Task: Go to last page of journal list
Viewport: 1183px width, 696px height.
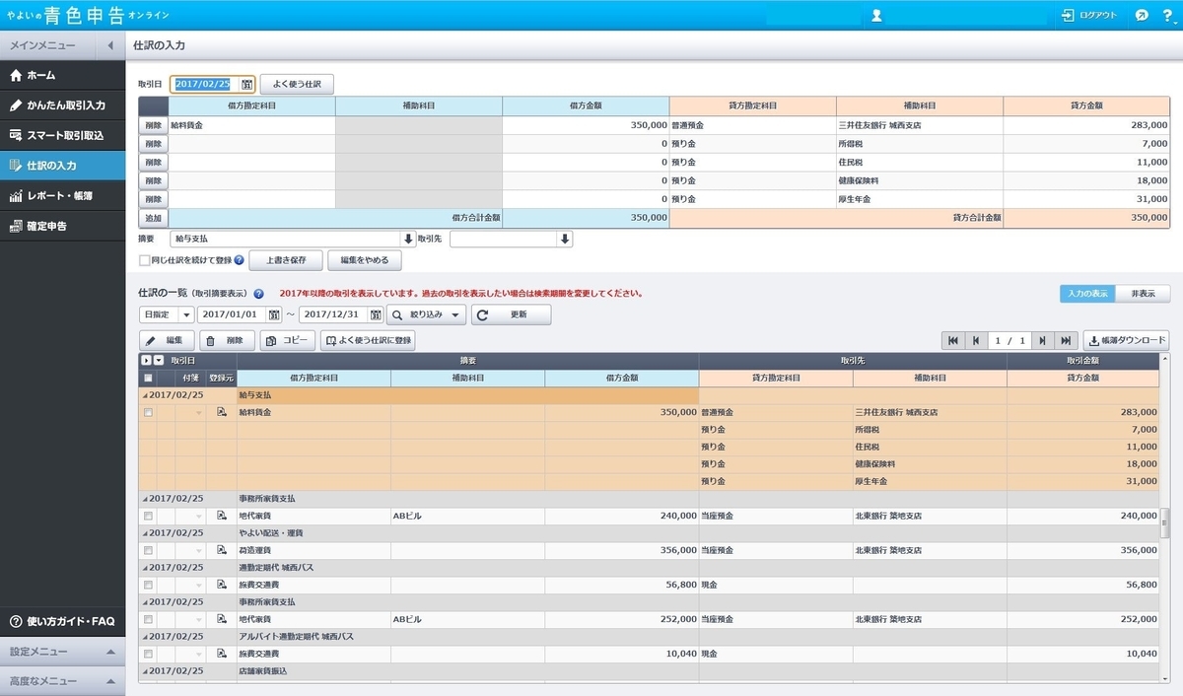Action: (1066, 340)
